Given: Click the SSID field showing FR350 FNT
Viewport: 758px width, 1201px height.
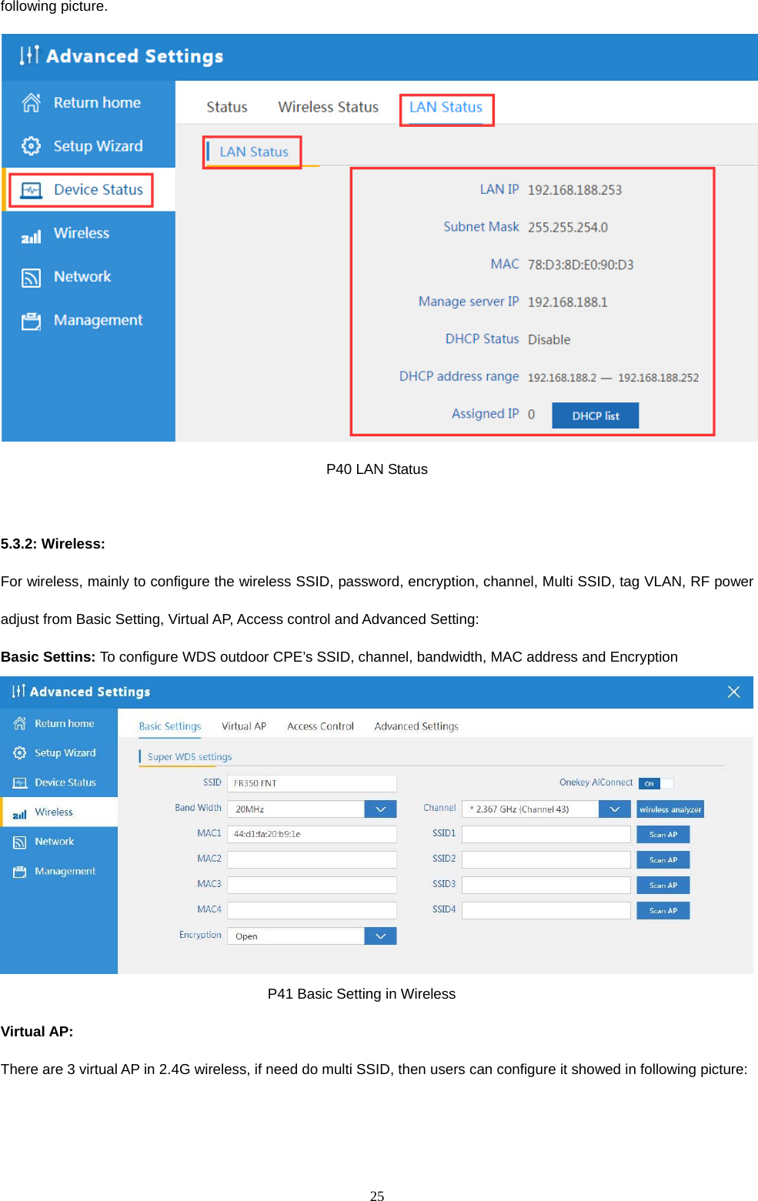Looking at the screenshot, I should 311,782.
